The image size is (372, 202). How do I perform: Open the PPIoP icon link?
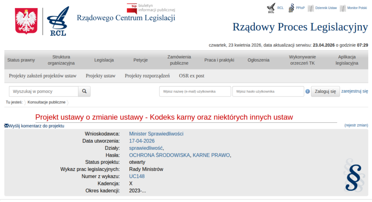click(292, 8)
